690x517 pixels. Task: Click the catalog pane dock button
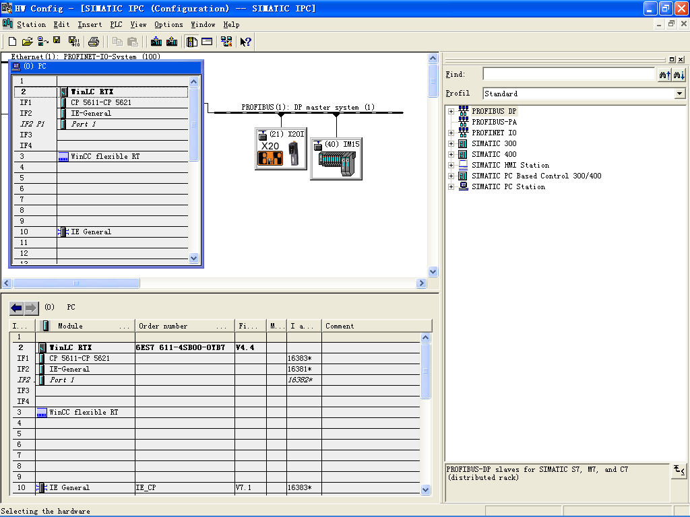pos(672,59)
